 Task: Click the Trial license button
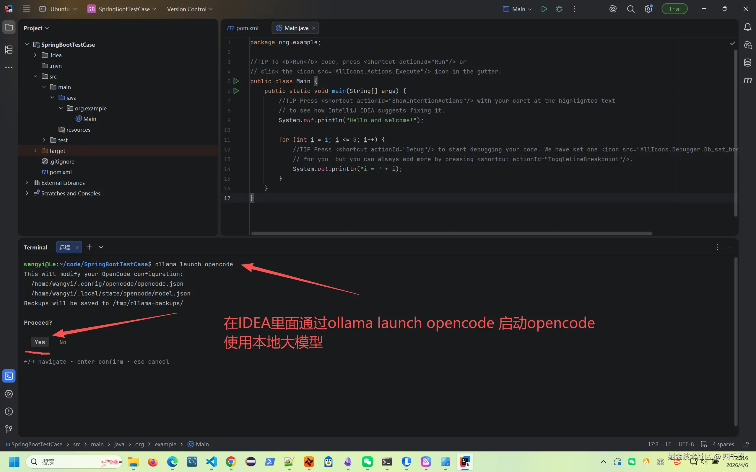click(674, 9)
